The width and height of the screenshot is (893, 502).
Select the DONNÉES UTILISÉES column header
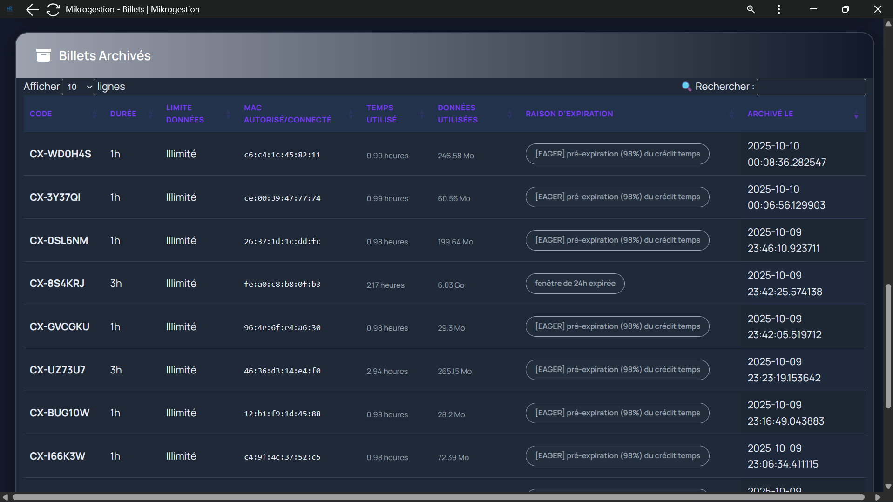[x=457, y=114]
